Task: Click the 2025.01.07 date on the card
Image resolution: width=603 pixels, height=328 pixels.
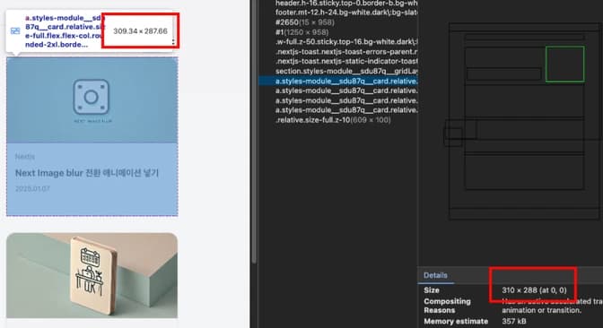Action: tap(32, 188)
